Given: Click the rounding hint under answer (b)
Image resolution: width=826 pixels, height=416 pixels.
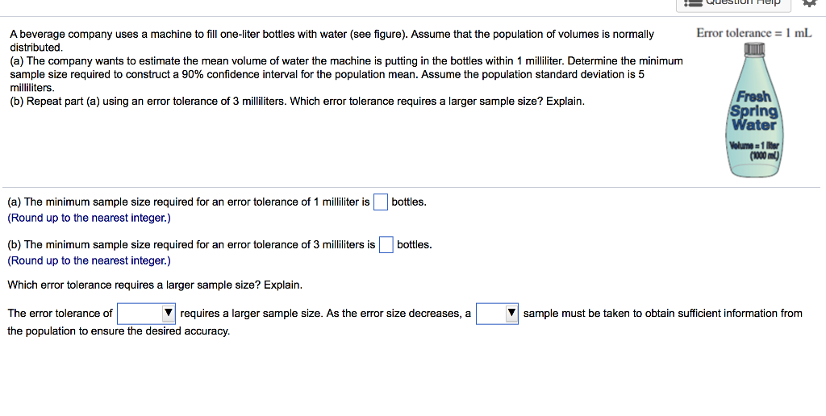Looking at the screenshot, I should (x=89, y=260).
